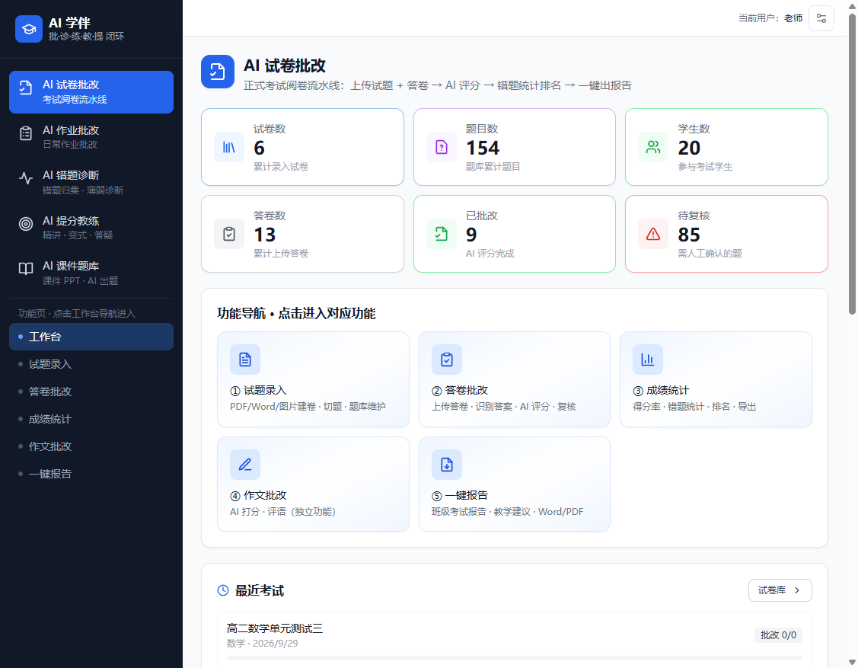Open AI 作业批改 in the sidebar
The height and width of the screenshot is (668, 858).
click(x=91, y=137)
